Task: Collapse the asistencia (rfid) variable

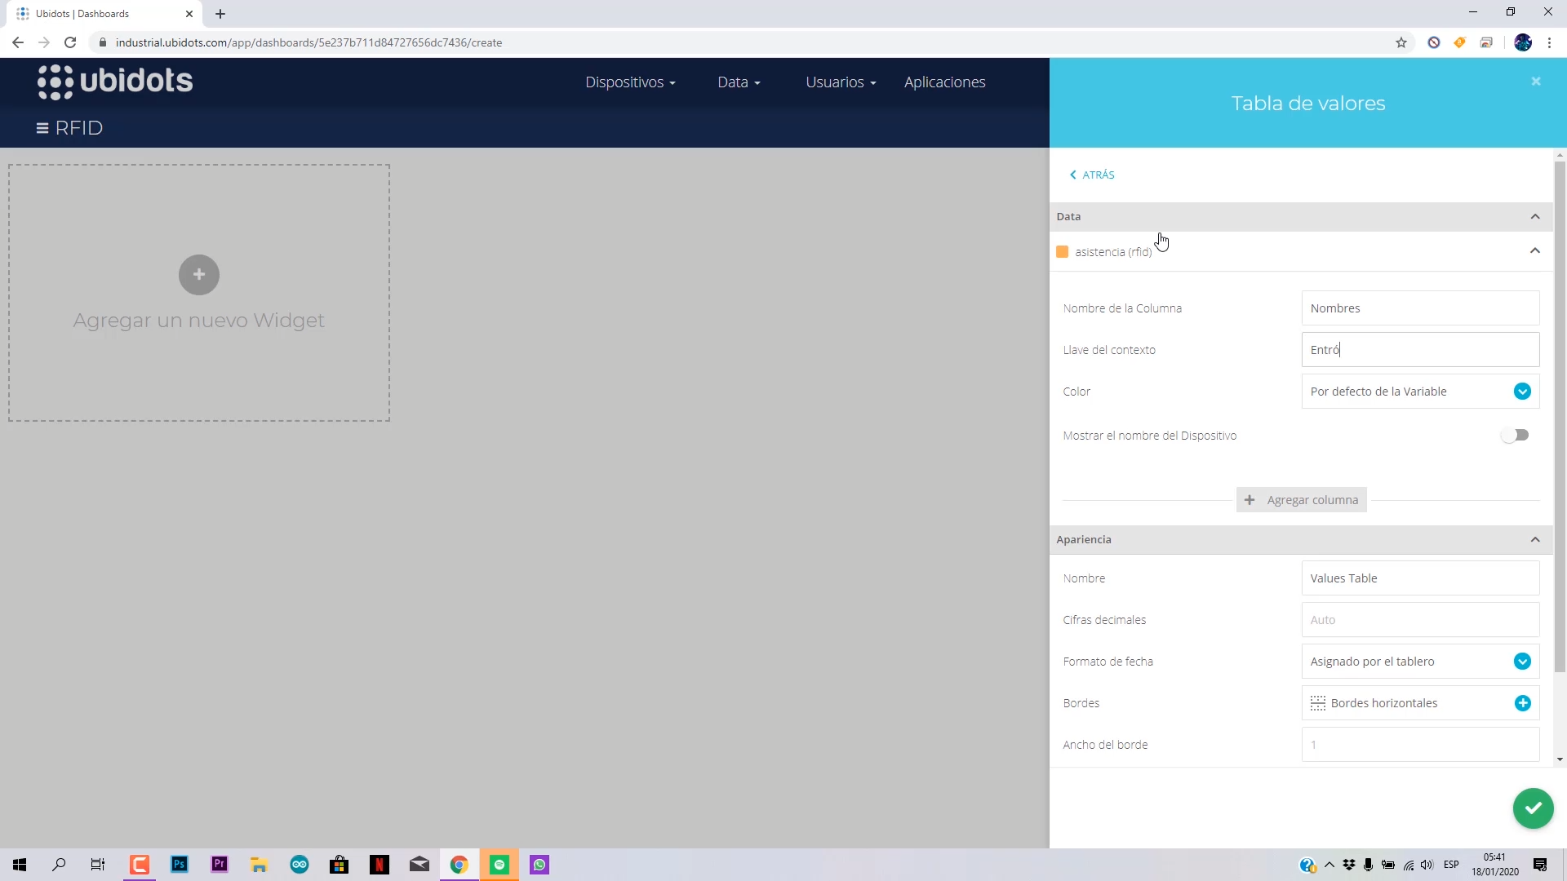Action: point(1534,251)
